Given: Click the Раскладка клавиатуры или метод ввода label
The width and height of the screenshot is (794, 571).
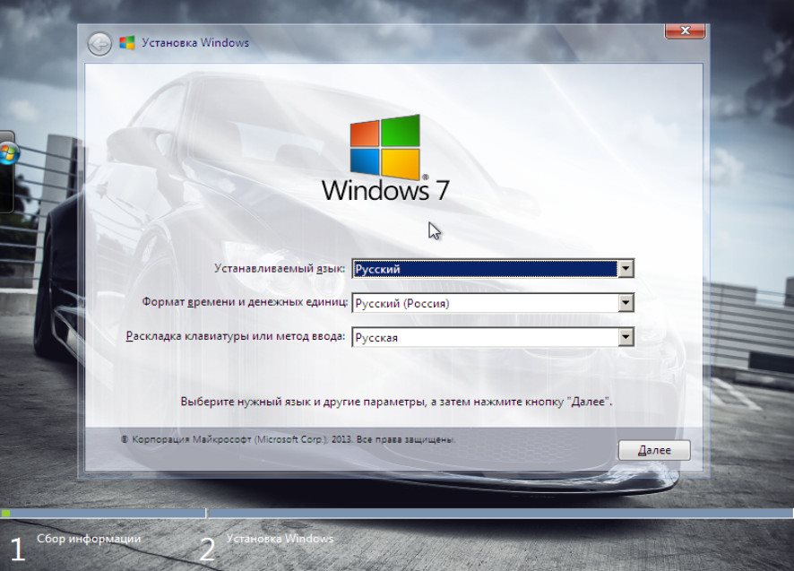Looking at the screenshot, I should [x=236, y=336].
